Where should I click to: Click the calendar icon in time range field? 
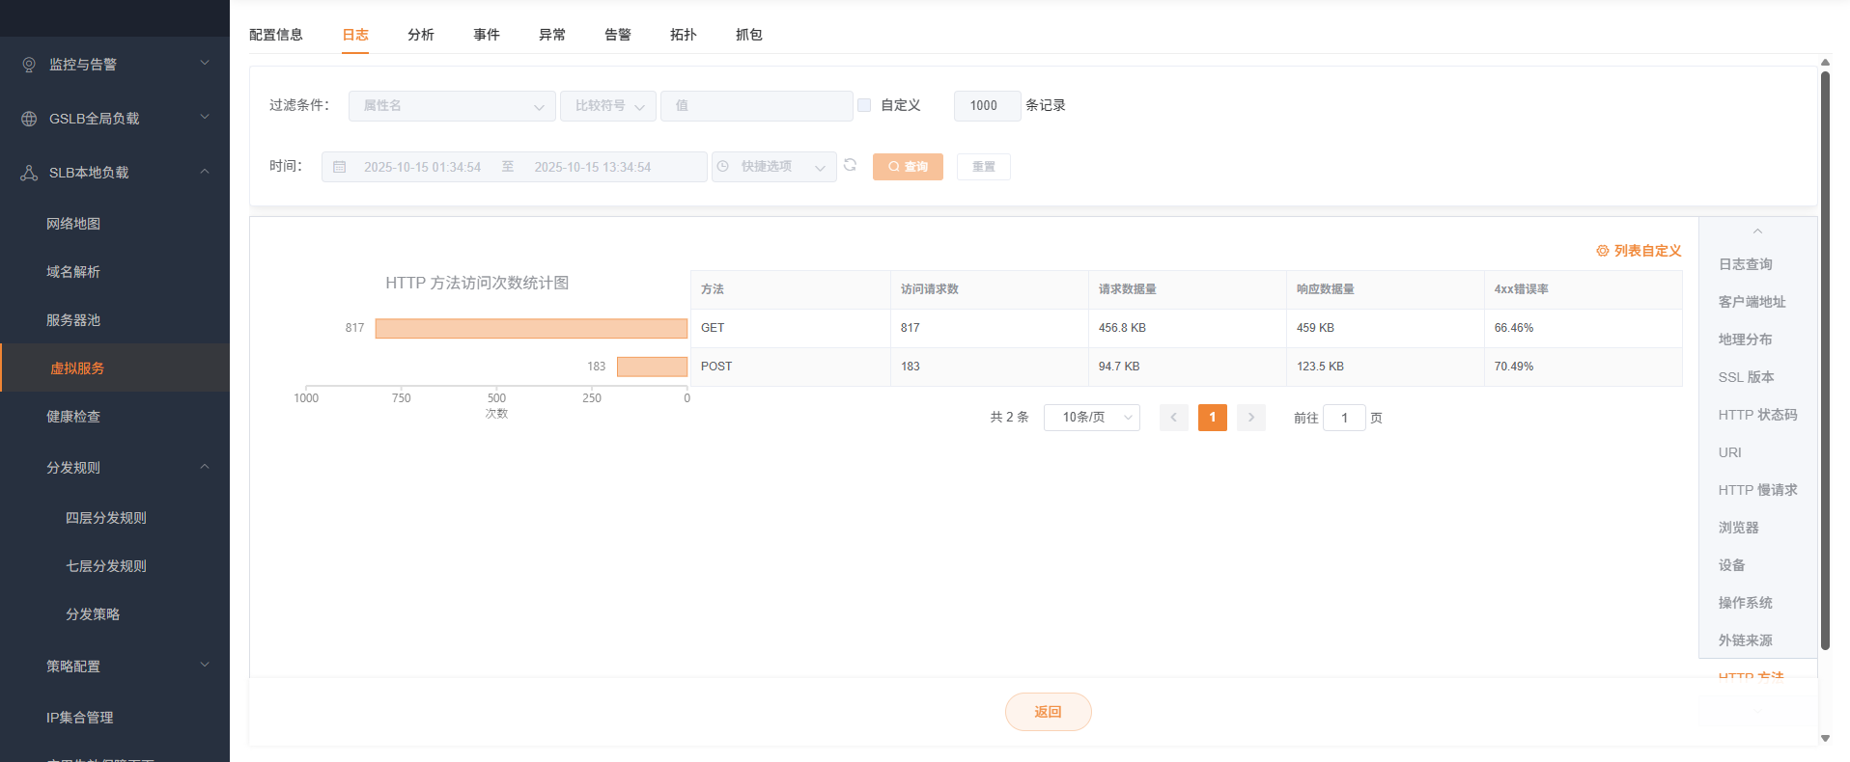[x=340, y=167]
